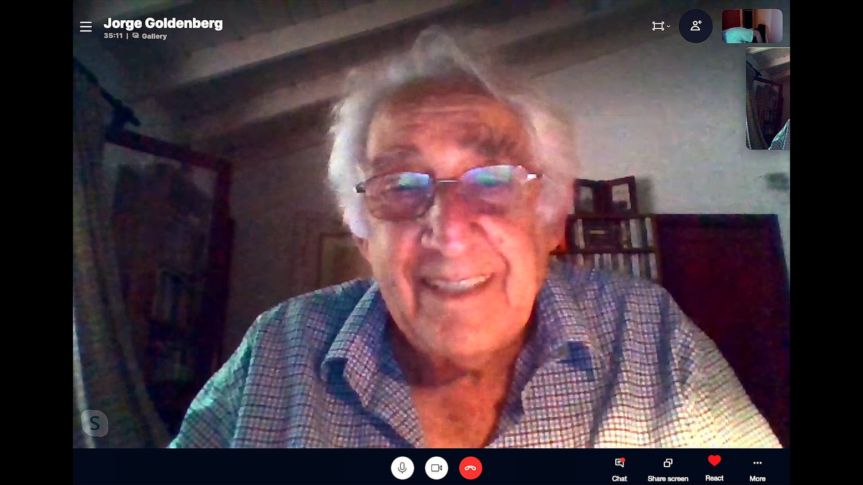Click the More label in call controls
This screenshot has width=863, height=485.
coord(757,479)
